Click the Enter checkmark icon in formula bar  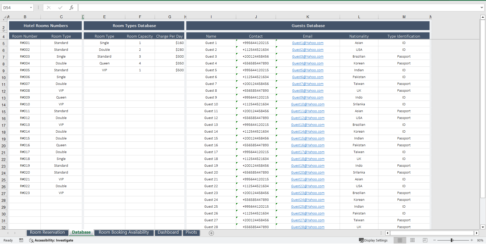pyautogui.click(x=60, y=8)
